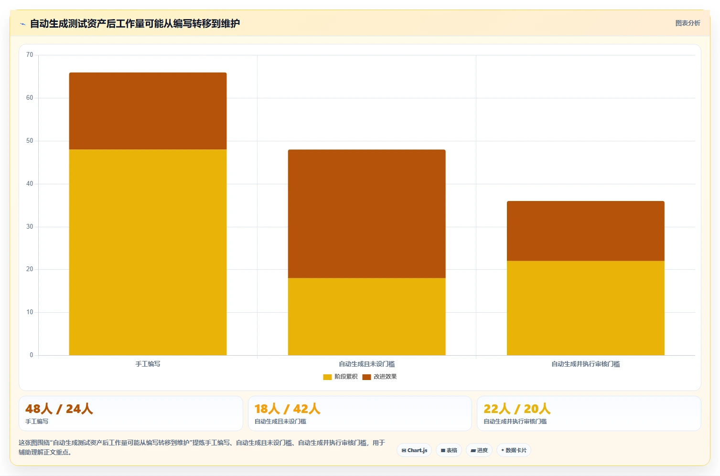Click yellow segment of 自动生成并执行审核门槛 bar

(585, 308)
